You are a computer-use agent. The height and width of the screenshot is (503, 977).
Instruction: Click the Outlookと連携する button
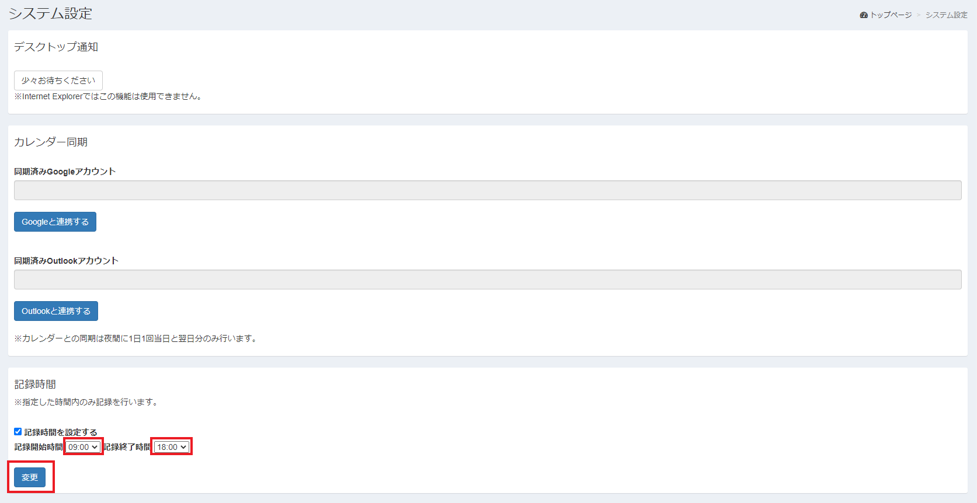coord(56,311)
